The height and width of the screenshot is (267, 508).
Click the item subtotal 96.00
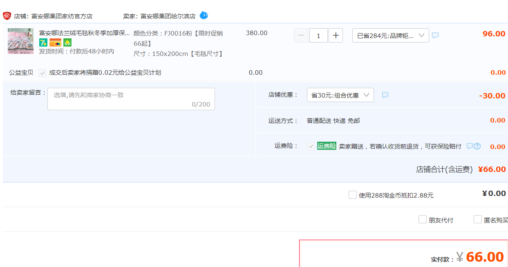pos(494,34)
